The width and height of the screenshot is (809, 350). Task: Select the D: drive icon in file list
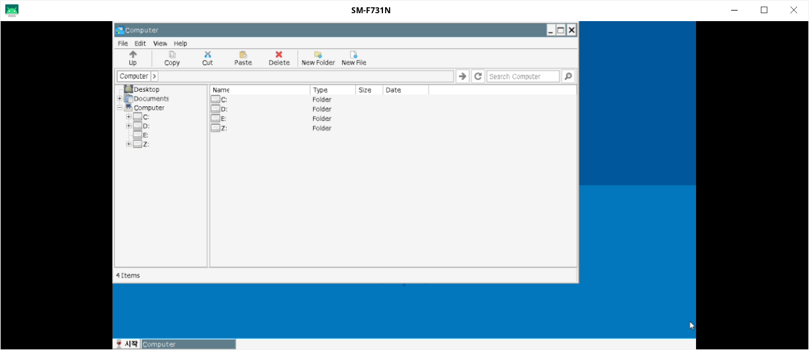tap(215, 109)
